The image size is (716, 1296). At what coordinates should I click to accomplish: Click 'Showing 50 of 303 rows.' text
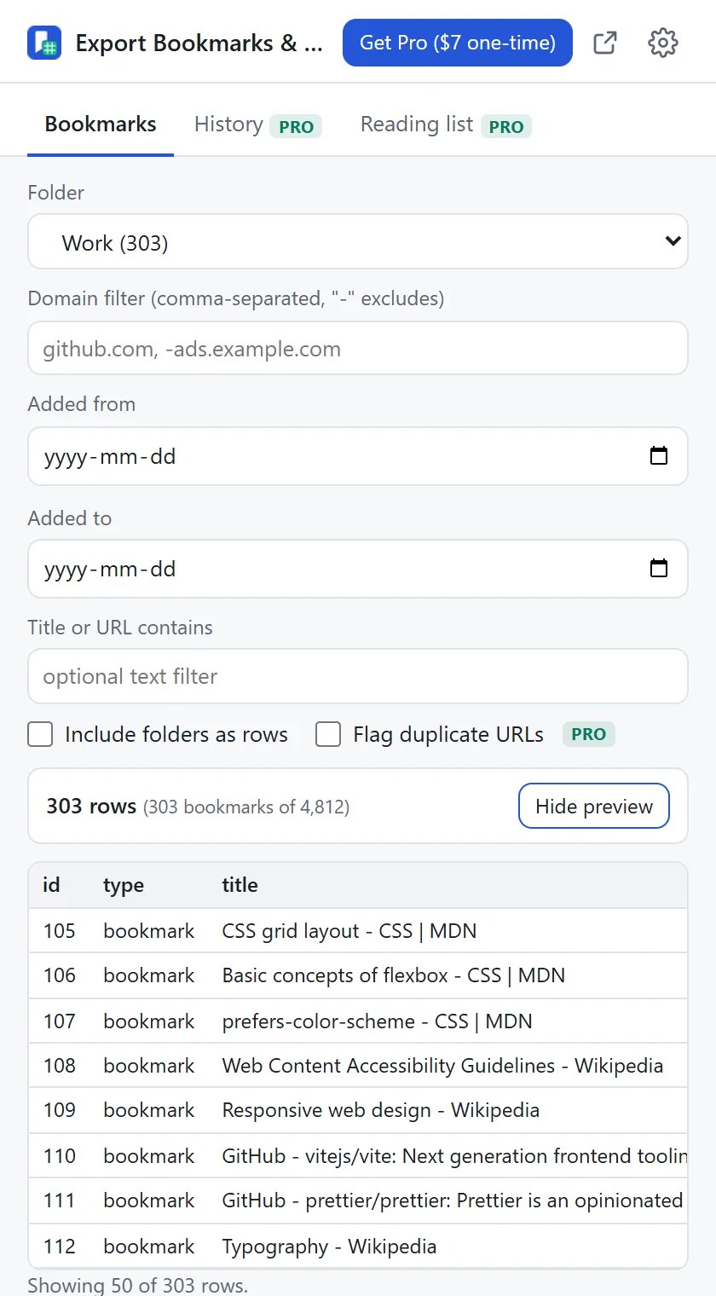pyautogui.click(x=137, y=1285)
